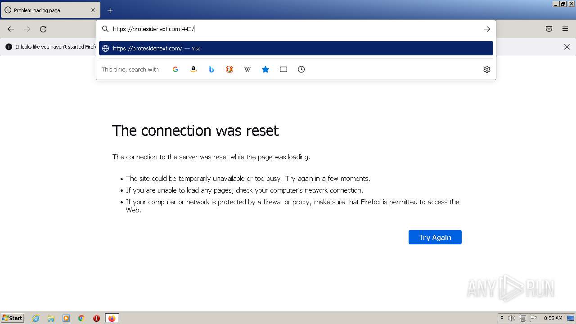Click text about firewall or proxy
This screenshot has height=324, width=576.
click(292, 206)
